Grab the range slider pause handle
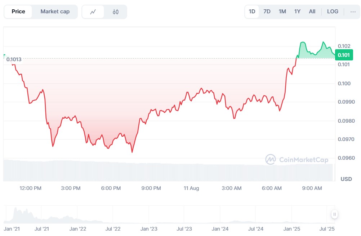This screenshot has width=361, height=236. (334, 214)
